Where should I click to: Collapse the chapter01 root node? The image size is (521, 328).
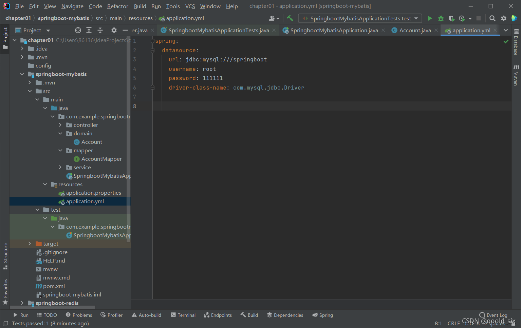tap(15, 40)
